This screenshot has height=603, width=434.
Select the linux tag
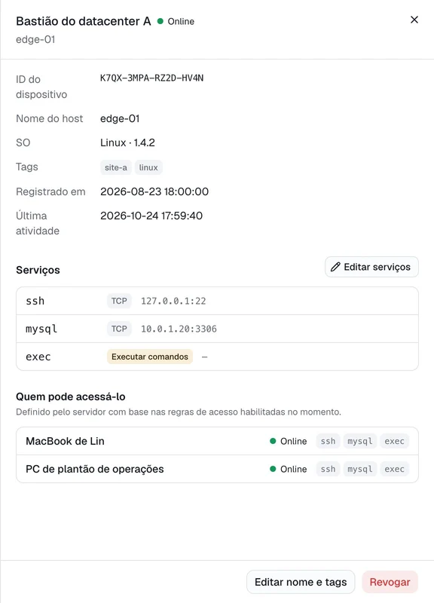(148, 167)
